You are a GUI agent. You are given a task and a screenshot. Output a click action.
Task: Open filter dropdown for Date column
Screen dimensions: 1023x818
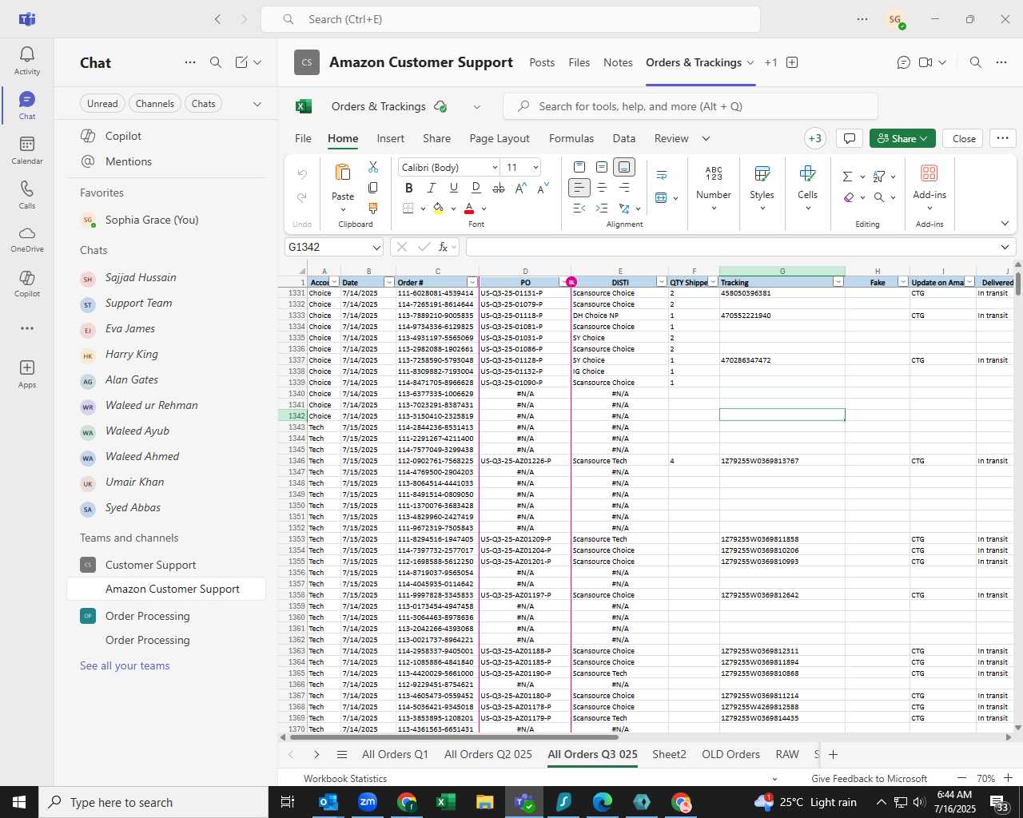click(389, 282)
